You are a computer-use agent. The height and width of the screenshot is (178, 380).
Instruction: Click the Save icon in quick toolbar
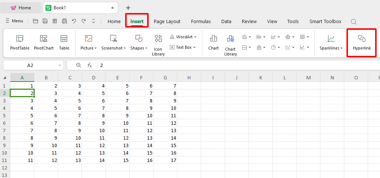click(x=45, y=21)
